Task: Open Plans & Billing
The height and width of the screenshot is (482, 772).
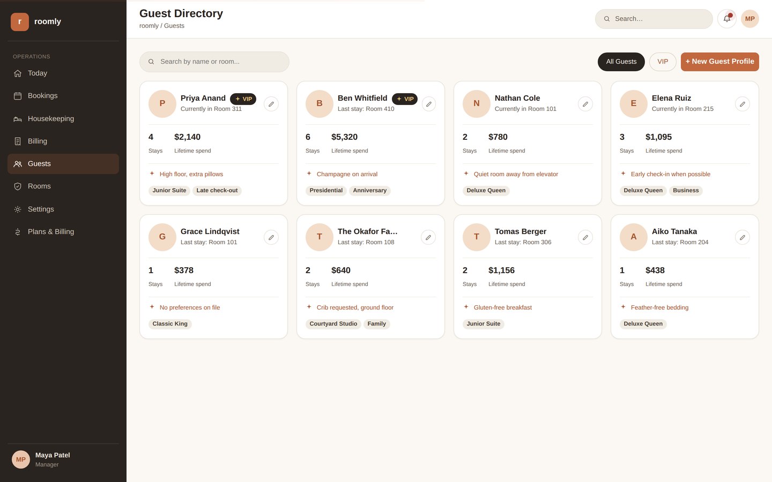Action: click(63, 232)
